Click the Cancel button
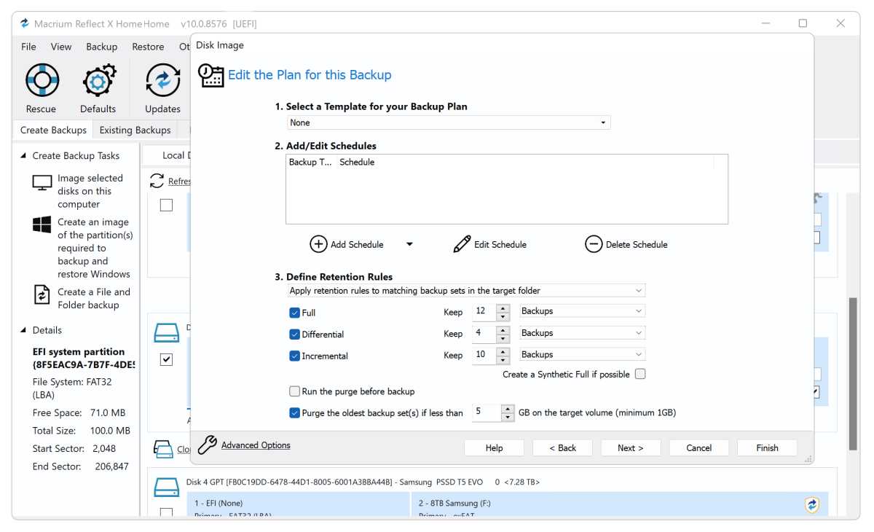 [x=699, y=448]
